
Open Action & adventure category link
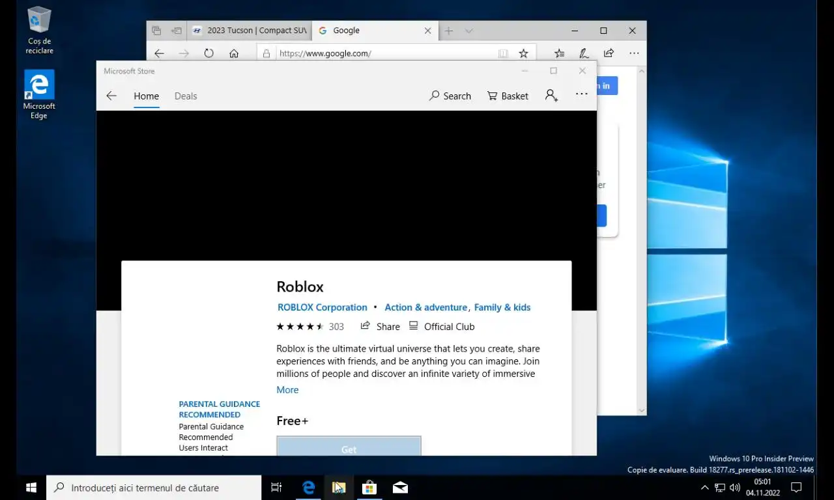425,307
